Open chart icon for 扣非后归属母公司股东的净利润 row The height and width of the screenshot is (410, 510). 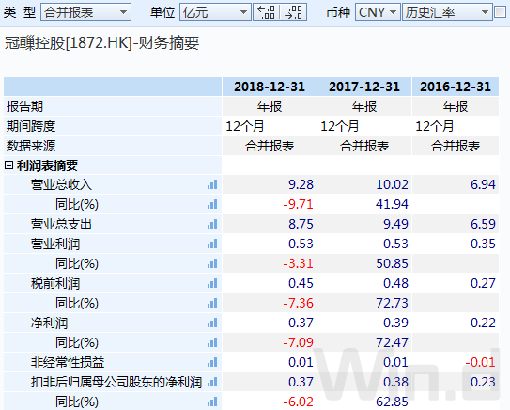(212, 382)
